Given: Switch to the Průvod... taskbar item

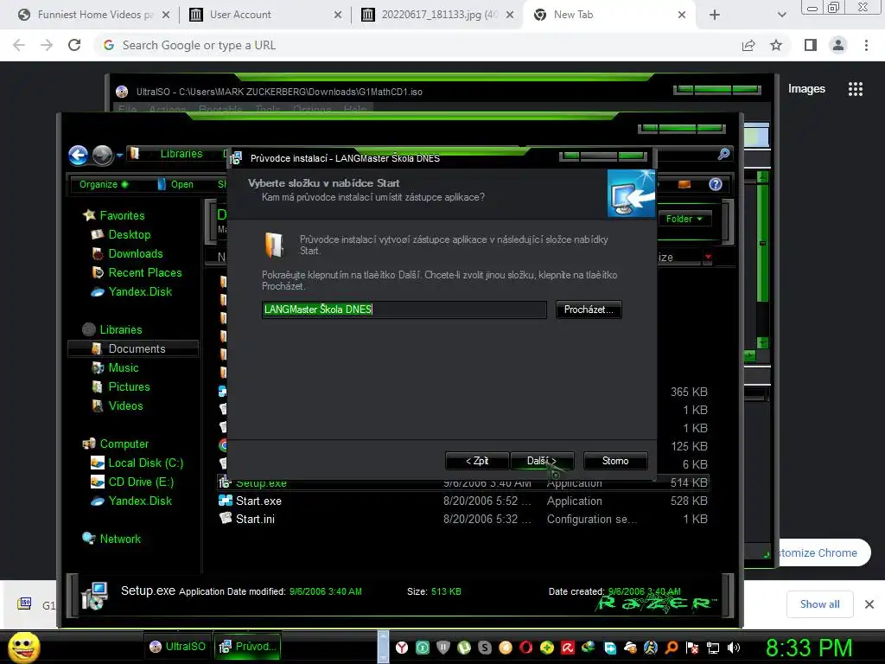Looking at the screenshot, I should pos(247,647).
